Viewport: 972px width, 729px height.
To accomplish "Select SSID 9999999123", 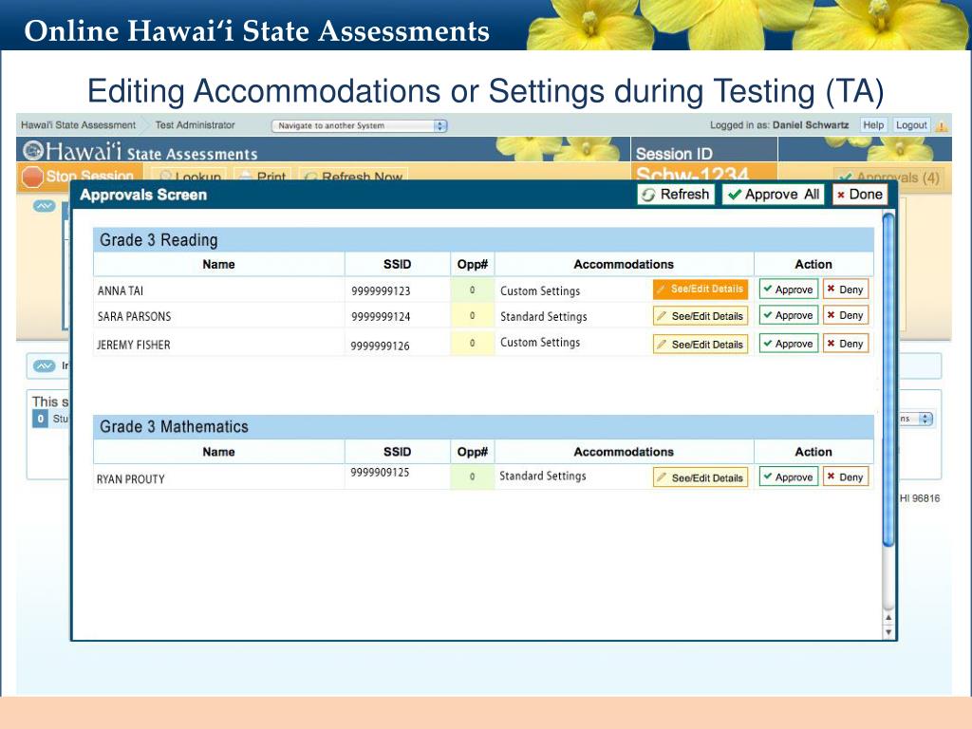I will tap(381, 290).
